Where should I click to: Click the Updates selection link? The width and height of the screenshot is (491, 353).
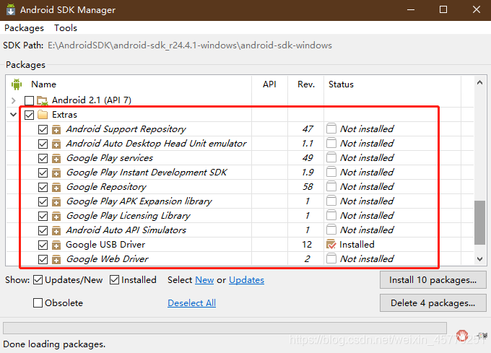[x=246, y=280]
